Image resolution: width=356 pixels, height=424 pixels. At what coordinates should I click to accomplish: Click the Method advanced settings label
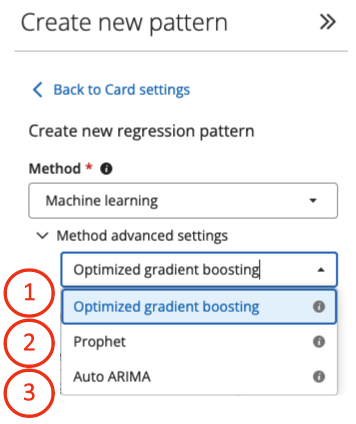[x=142, y=235]
